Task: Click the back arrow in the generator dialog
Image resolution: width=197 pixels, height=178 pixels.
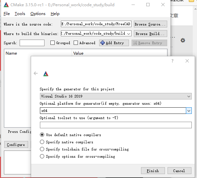Action: pos(36,73)
